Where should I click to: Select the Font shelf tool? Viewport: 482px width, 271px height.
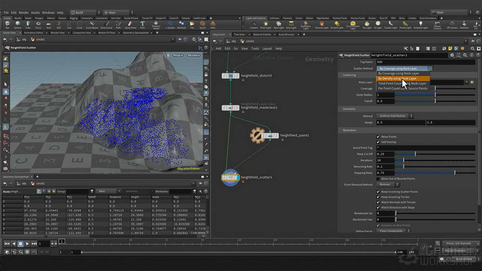click(142, 25)
